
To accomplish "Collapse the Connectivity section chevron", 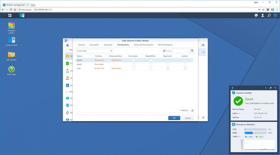I will [67, 92].
